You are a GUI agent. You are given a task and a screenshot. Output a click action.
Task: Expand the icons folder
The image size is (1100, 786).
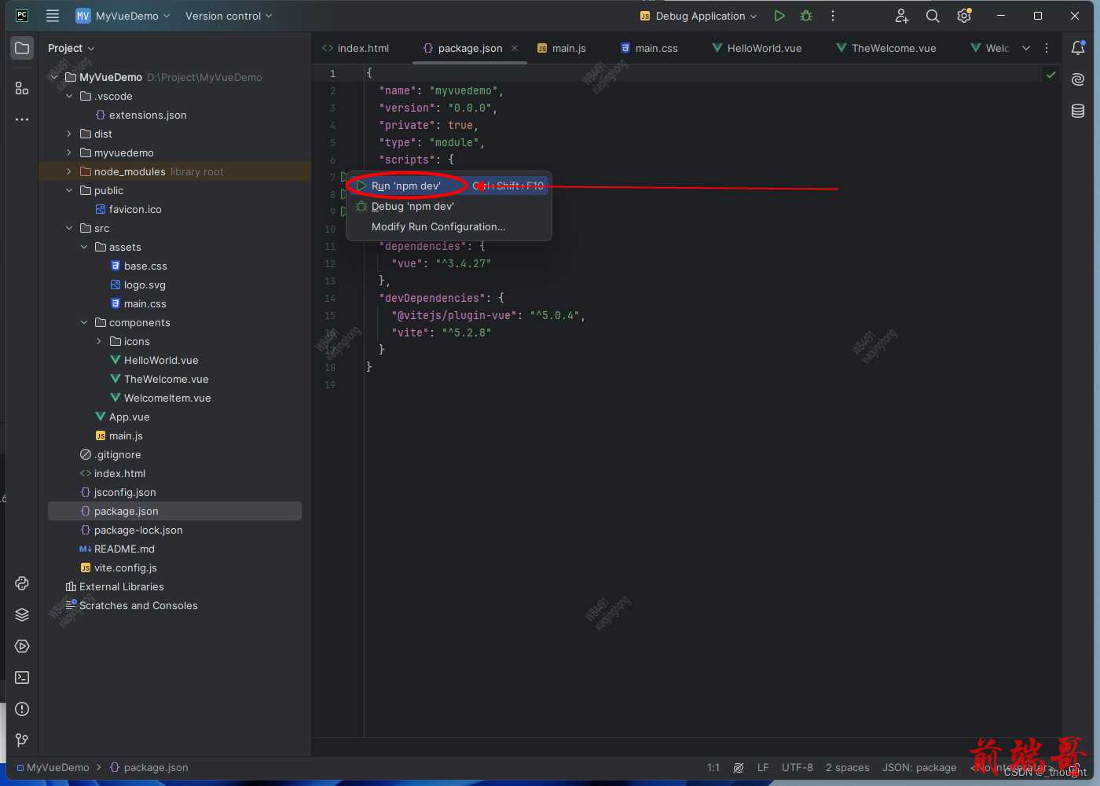click(x=99, y=341)
